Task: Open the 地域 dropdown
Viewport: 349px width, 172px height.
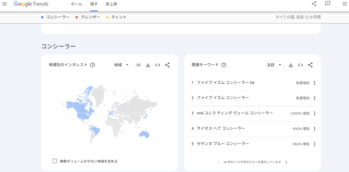Action: [121, 65]
